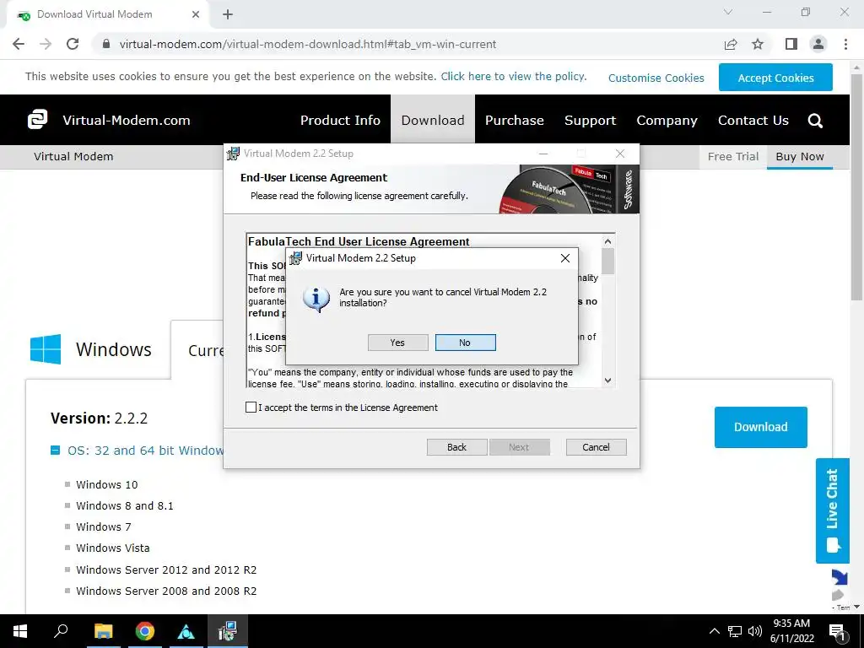Open the Support menu item
The height and width of the screenshot is (648, 864).
(x=590, y=120)
